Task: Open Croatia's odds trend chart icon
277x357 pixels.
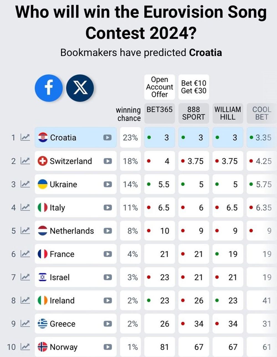Action: [25, 137]
